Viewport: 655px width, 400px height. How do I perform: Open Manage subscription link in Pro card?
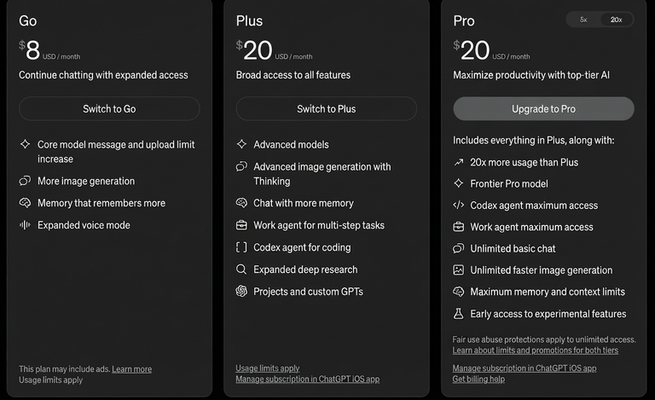[x=525, y=368]
